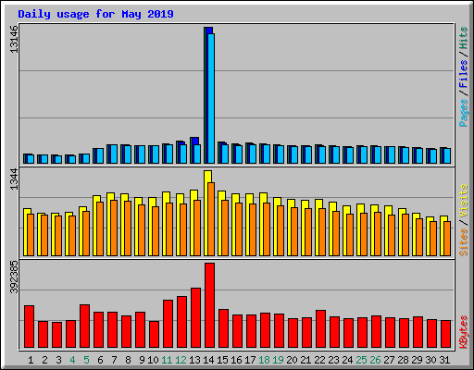Viewport: 474px width, 370px height.
Task: Select the cyan Pages bar for day 7
Action: click(114, 154)
